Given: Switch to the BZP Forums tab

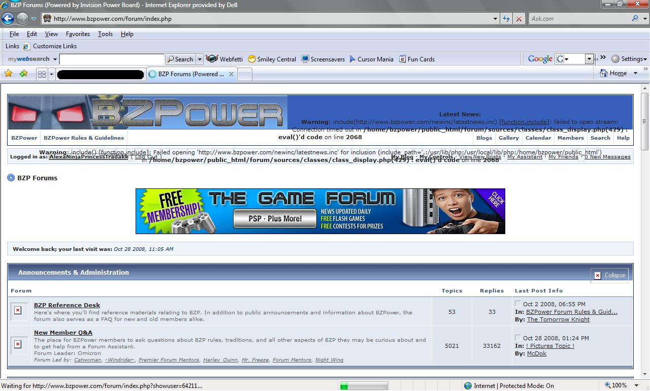Looking at the screenshot, I should [191, 74].
